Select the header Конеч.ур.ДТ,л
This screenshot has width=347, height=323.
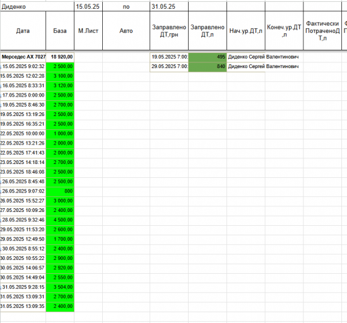284,31
